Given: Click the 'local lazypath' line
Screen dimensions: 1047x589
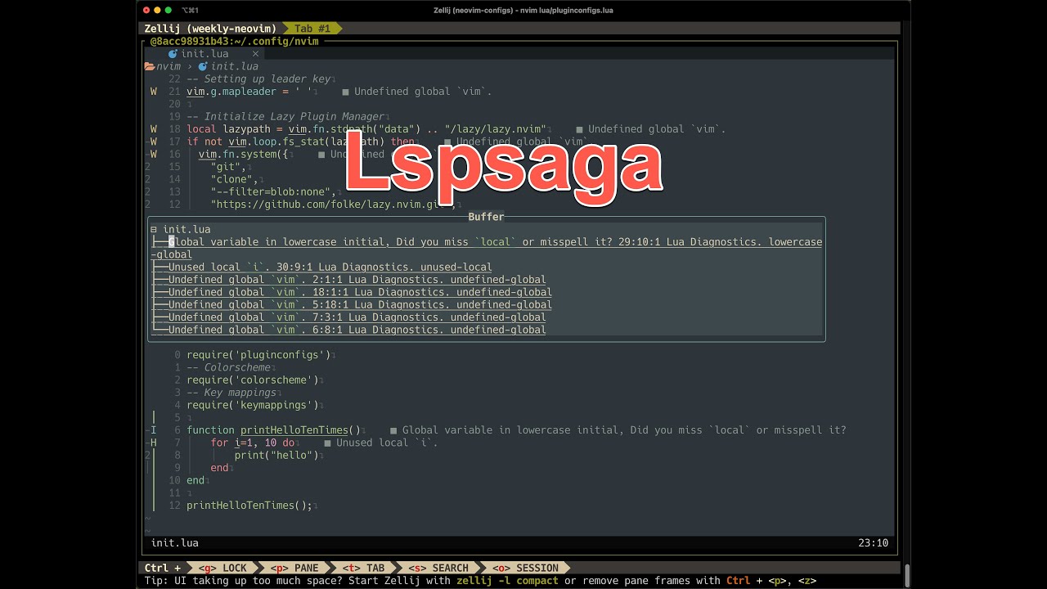Looking at the screenshot, I should 366,129.
